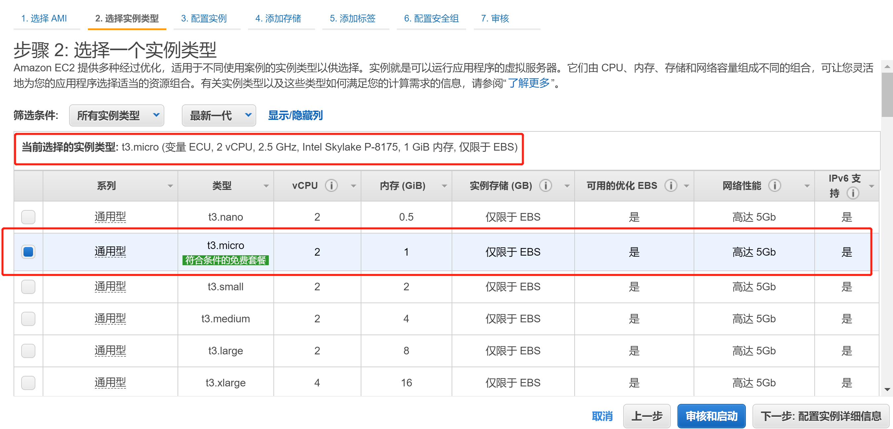Click the vCPU column info icon
Image resolution: width=893 pixels, height=429 pixels.
[x=331, y=186]
